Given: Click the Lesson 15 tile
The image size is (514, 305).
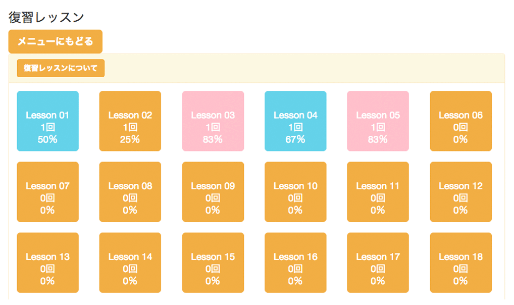Looking at the screenshot, I should click(213, 263).
